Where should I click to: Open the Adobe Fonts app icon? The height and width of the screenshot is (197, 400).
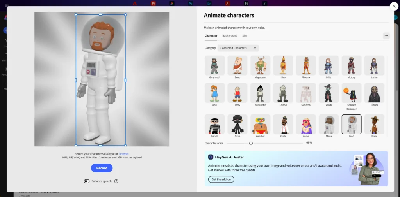(265, 3)
